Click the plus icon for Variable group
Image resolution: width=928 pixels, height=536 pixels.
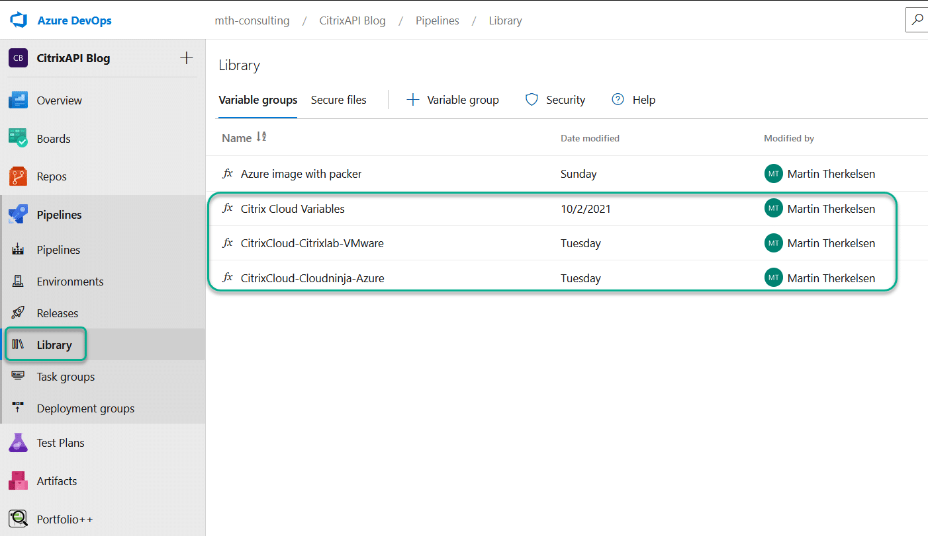pyautogui.click(x=413, y=100)
